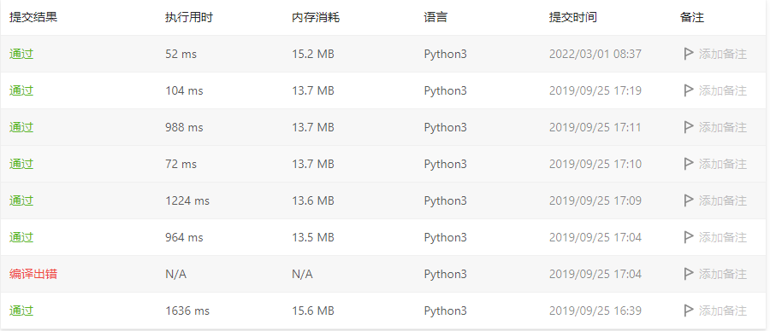Click flag icon in 编译出错 row
This screenshot has width=770, height=331.
tap(689, 274)
